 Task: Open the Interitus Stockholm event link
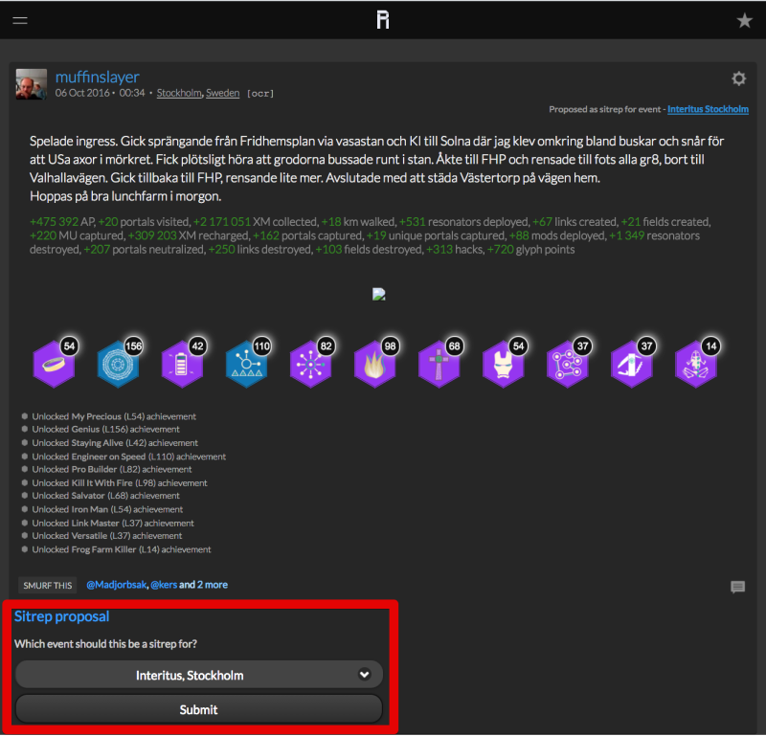click(708, 109)
